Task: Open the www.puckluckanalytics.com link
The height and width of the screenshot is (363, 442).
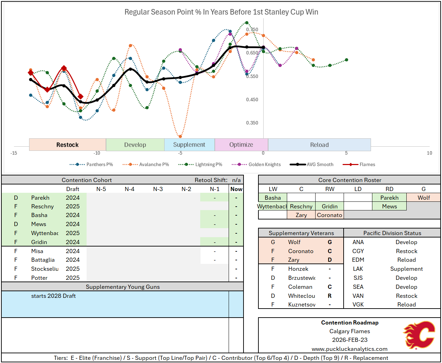Action: tap(349, 349)
